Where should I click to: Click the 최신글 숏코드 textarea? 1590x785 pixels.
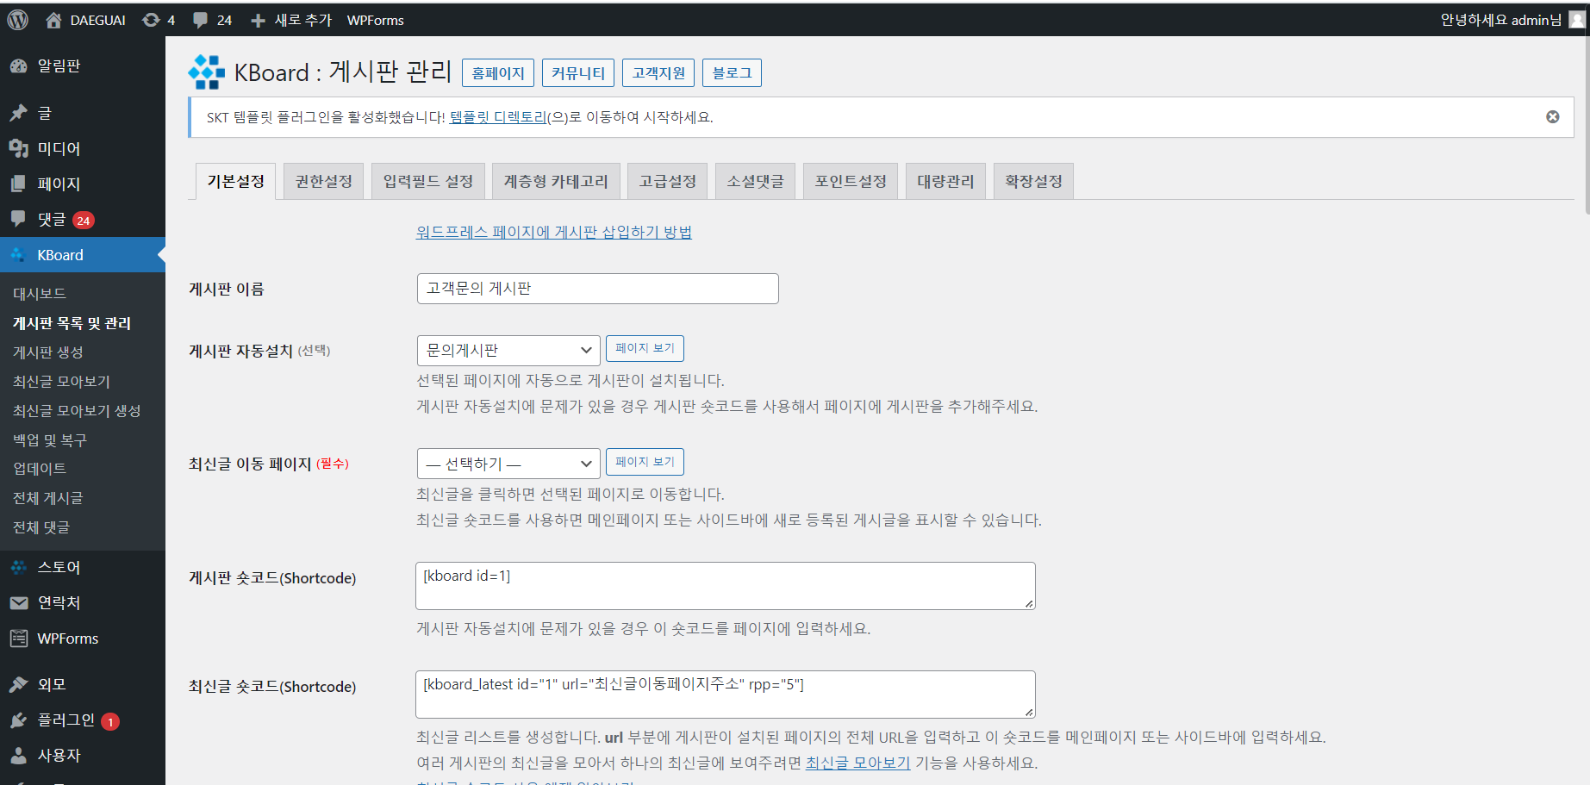[x=726, y=695]
